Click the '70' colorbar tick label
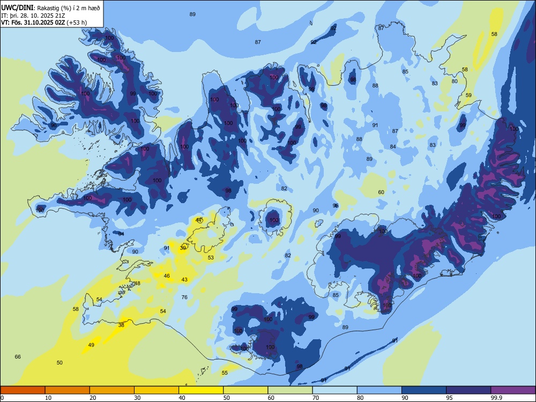Viewport: 536px width, 402px height. tap(316, 398)
